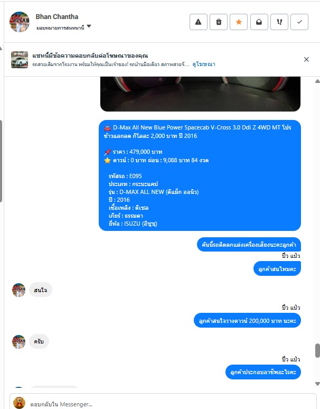The height and width of the screenshot is (409, 320).
Task: Click the chat scroll down arrow
Action: point(317,384)
